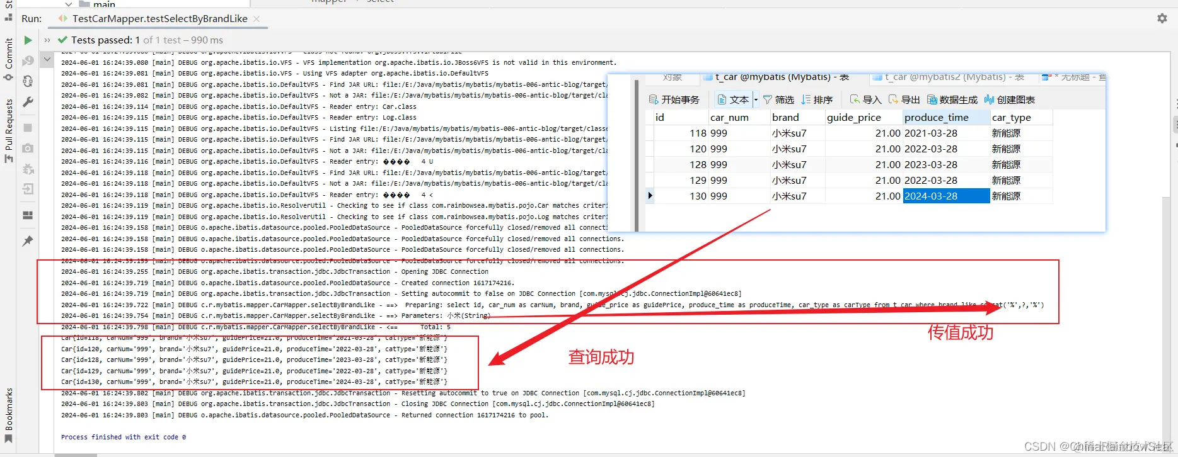
Task: Click the 'Process finished with exit code 0' line
Action: (124, 437)
